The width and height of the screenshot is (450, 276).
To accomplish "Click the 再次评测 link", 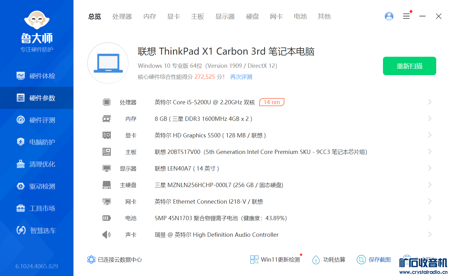I will pos(241,77).
